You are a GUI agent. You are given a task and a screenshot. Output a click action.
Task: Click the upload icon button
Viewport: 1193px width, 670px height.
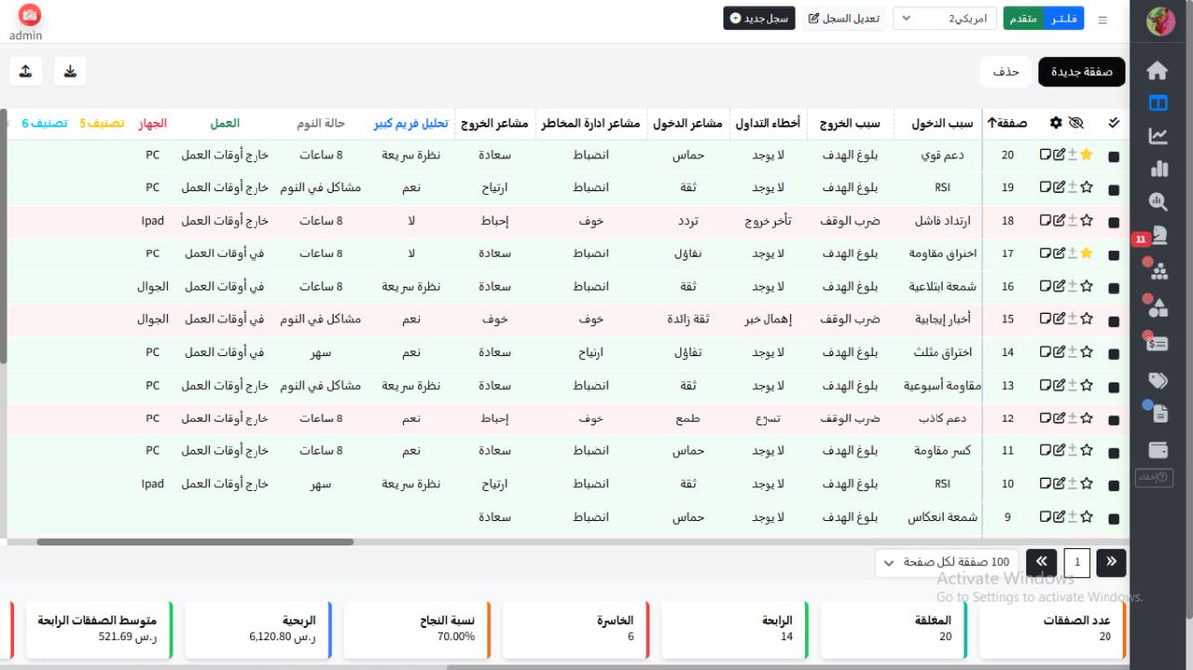pyautogui.click(x=26, y=71)
